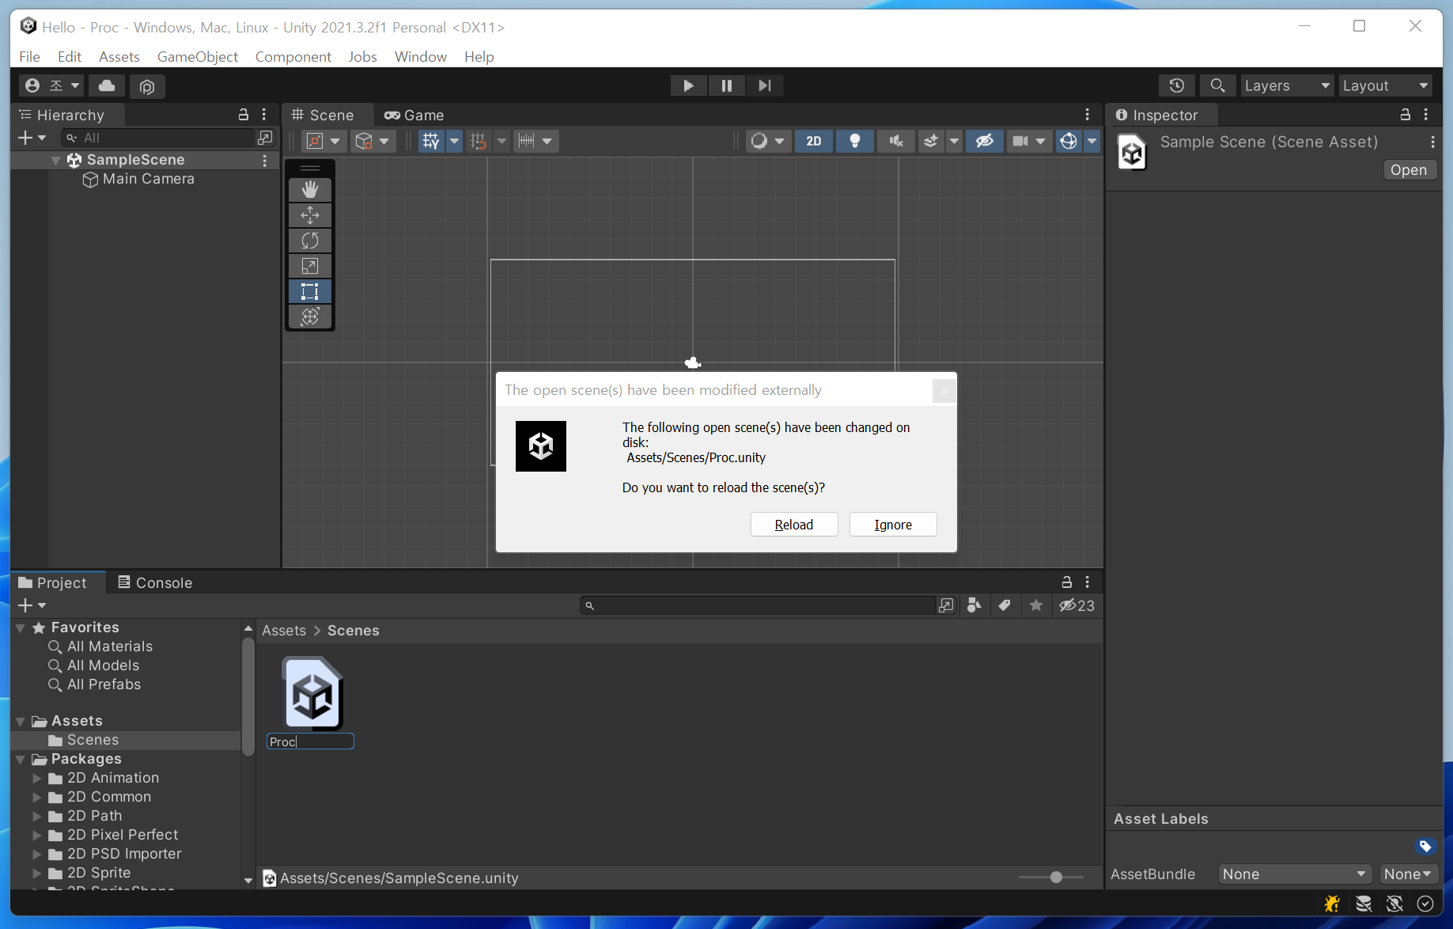Click the Open button in Inspector
The image size is (1453, 929).
(x=1409, y=170)
